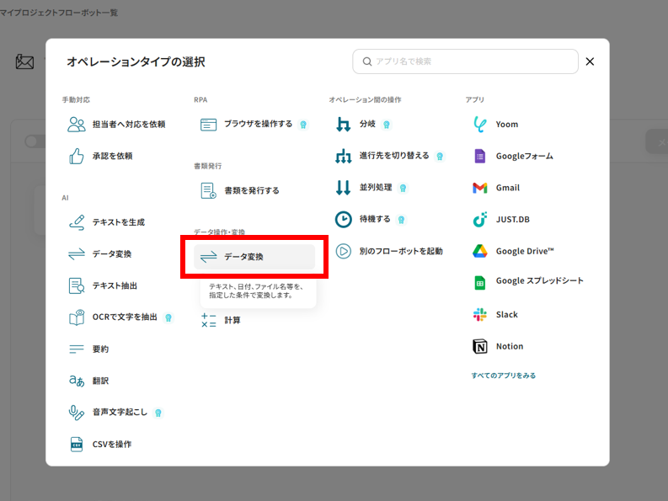This screenshot has height=501, width=668.
Task: Select the Notion app entry
Action: click(509, 346)
